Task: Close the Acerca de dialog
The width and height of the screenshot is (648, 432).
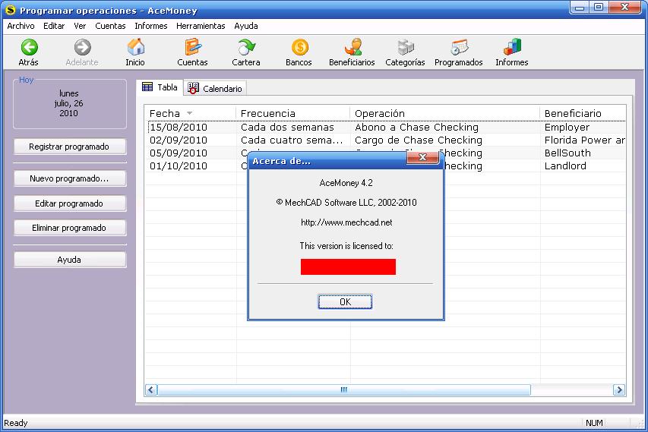Action: click(x=422, y=157)
